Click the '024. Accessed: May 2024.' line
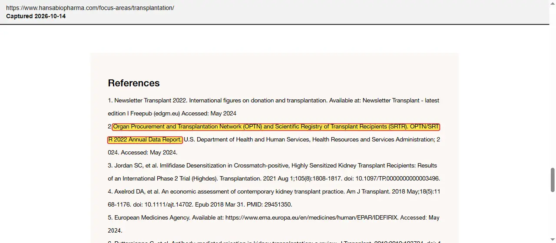 143,153
